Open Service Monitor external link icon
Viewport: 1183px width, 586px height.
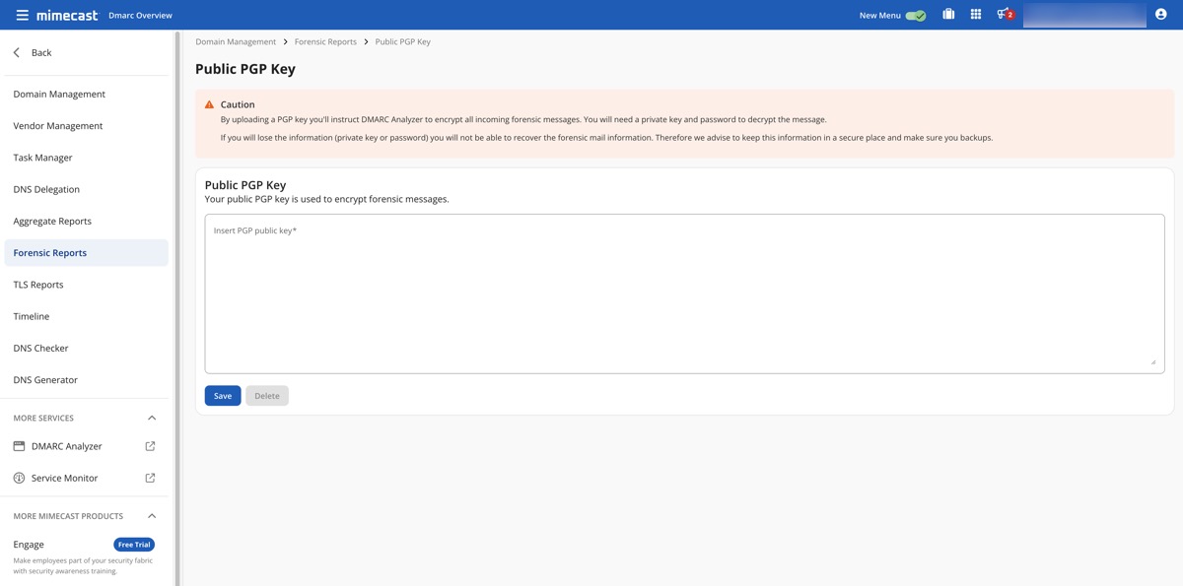click(151, 478)
